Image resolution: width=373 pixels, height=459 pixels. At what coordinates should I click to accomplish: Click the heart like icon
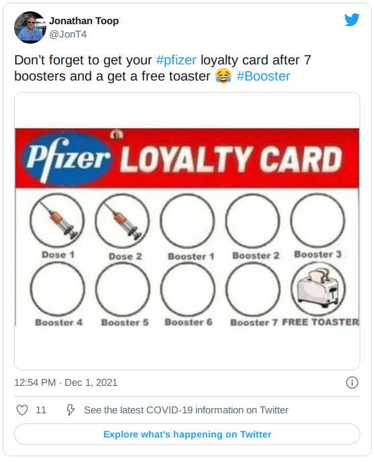point(22,410)
